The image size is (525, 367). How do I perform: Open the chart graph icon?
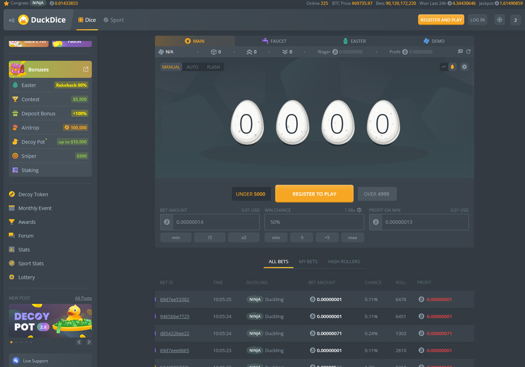coord(444,67)
